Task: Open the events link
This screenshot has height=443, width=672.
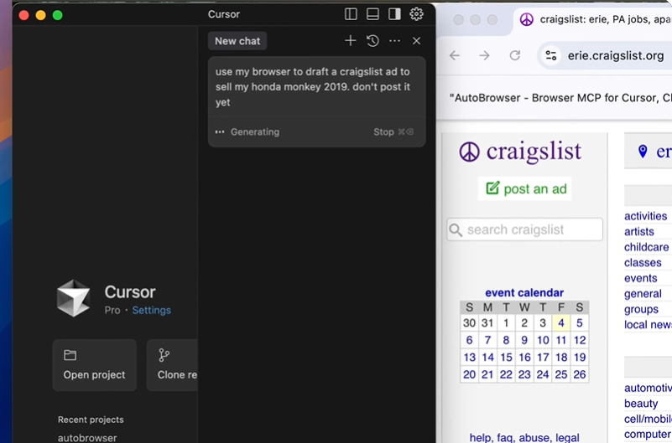Action: coord(640,278)
